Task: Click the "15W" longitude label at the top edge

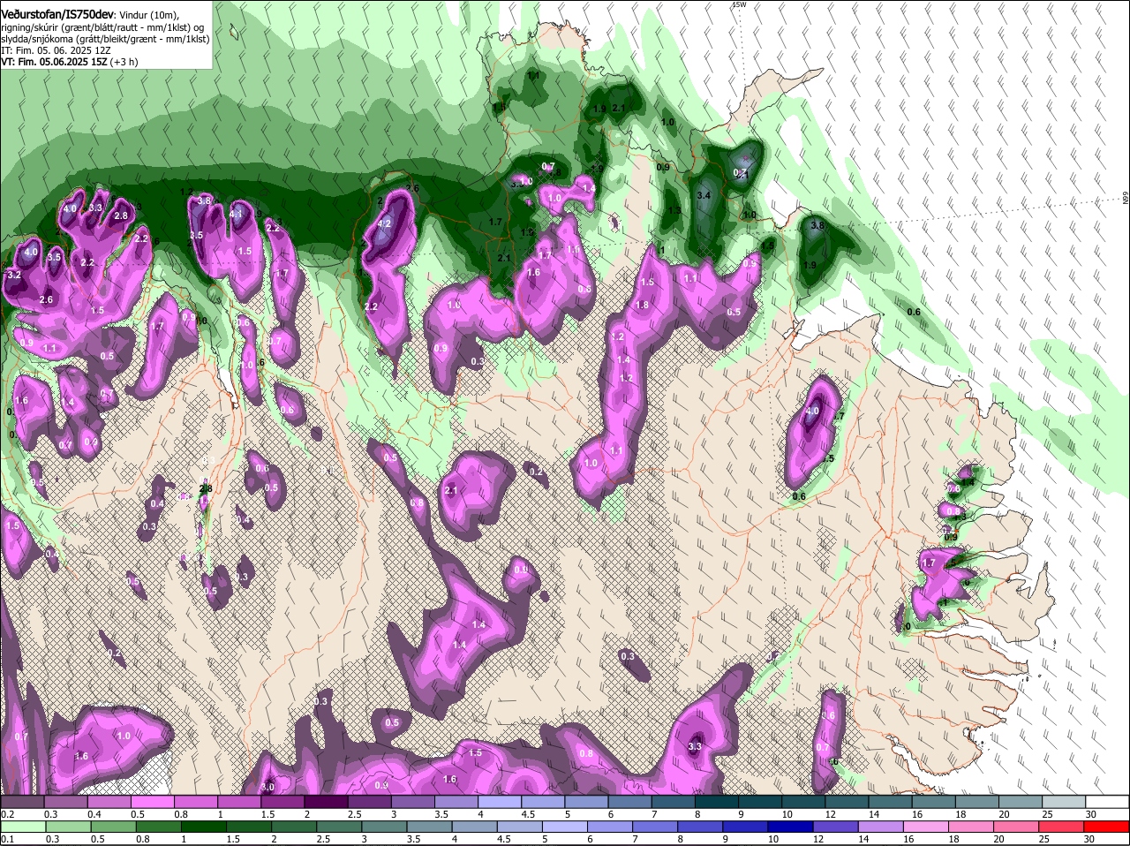Action: coord(739,4)
